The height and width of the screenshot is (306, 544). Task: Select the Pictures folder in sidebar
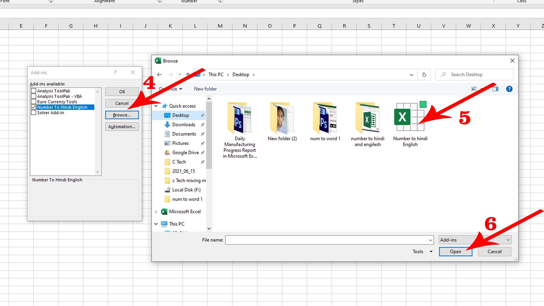tap(180, 143)
